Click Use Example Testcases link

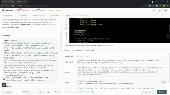pos(82,92)
